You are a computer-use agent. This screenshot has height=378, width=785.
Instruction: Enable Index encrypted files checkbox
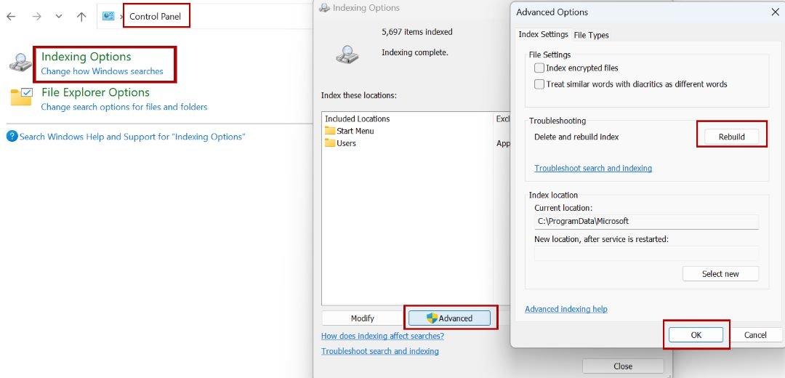click(x=539, y=68)
